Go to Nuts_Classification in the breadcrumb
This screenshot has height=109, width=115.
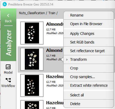point(32,13)
